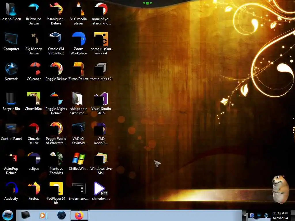The width and height of the screenshot is (295, 221).
Task: Switch to the active Firefox taskbar button
Action: tap(79, 215)
